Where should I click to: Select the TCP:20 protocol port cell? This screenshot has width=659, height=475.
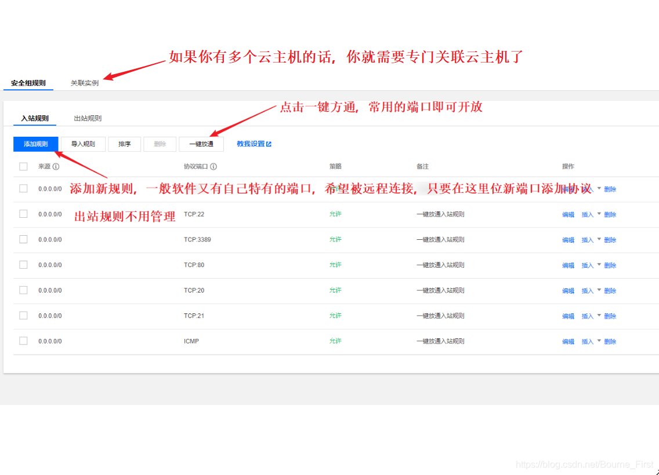pyautogui.click(x=194, y=290)
